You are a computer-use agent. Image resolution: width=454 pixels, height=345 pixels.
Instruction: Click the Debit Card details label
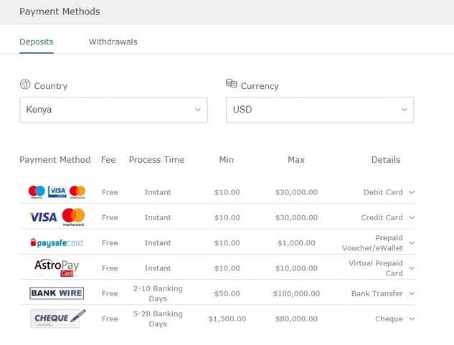tap(383, 192)
